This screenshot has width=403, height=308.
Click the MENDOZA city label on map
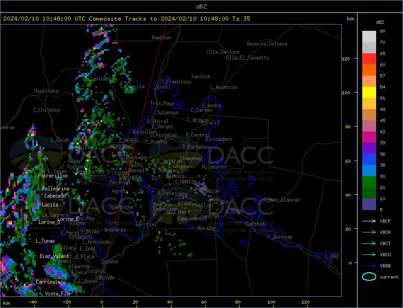120,147
